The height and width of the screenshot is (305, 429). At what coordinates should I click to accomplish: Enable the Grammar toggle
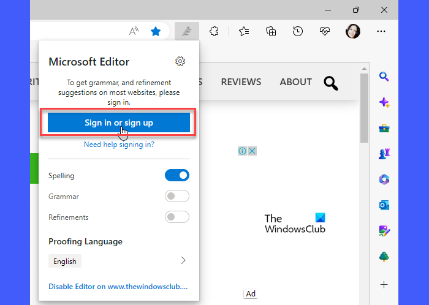177,196
